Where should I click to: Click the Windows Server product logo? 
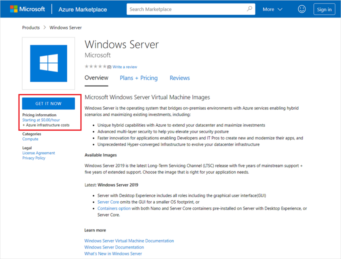point(48,63)
